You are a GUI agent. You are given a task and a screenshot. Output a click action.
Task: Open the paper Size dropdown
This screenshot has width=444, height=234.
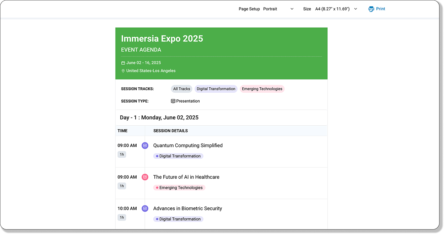[x=336, y=9]
